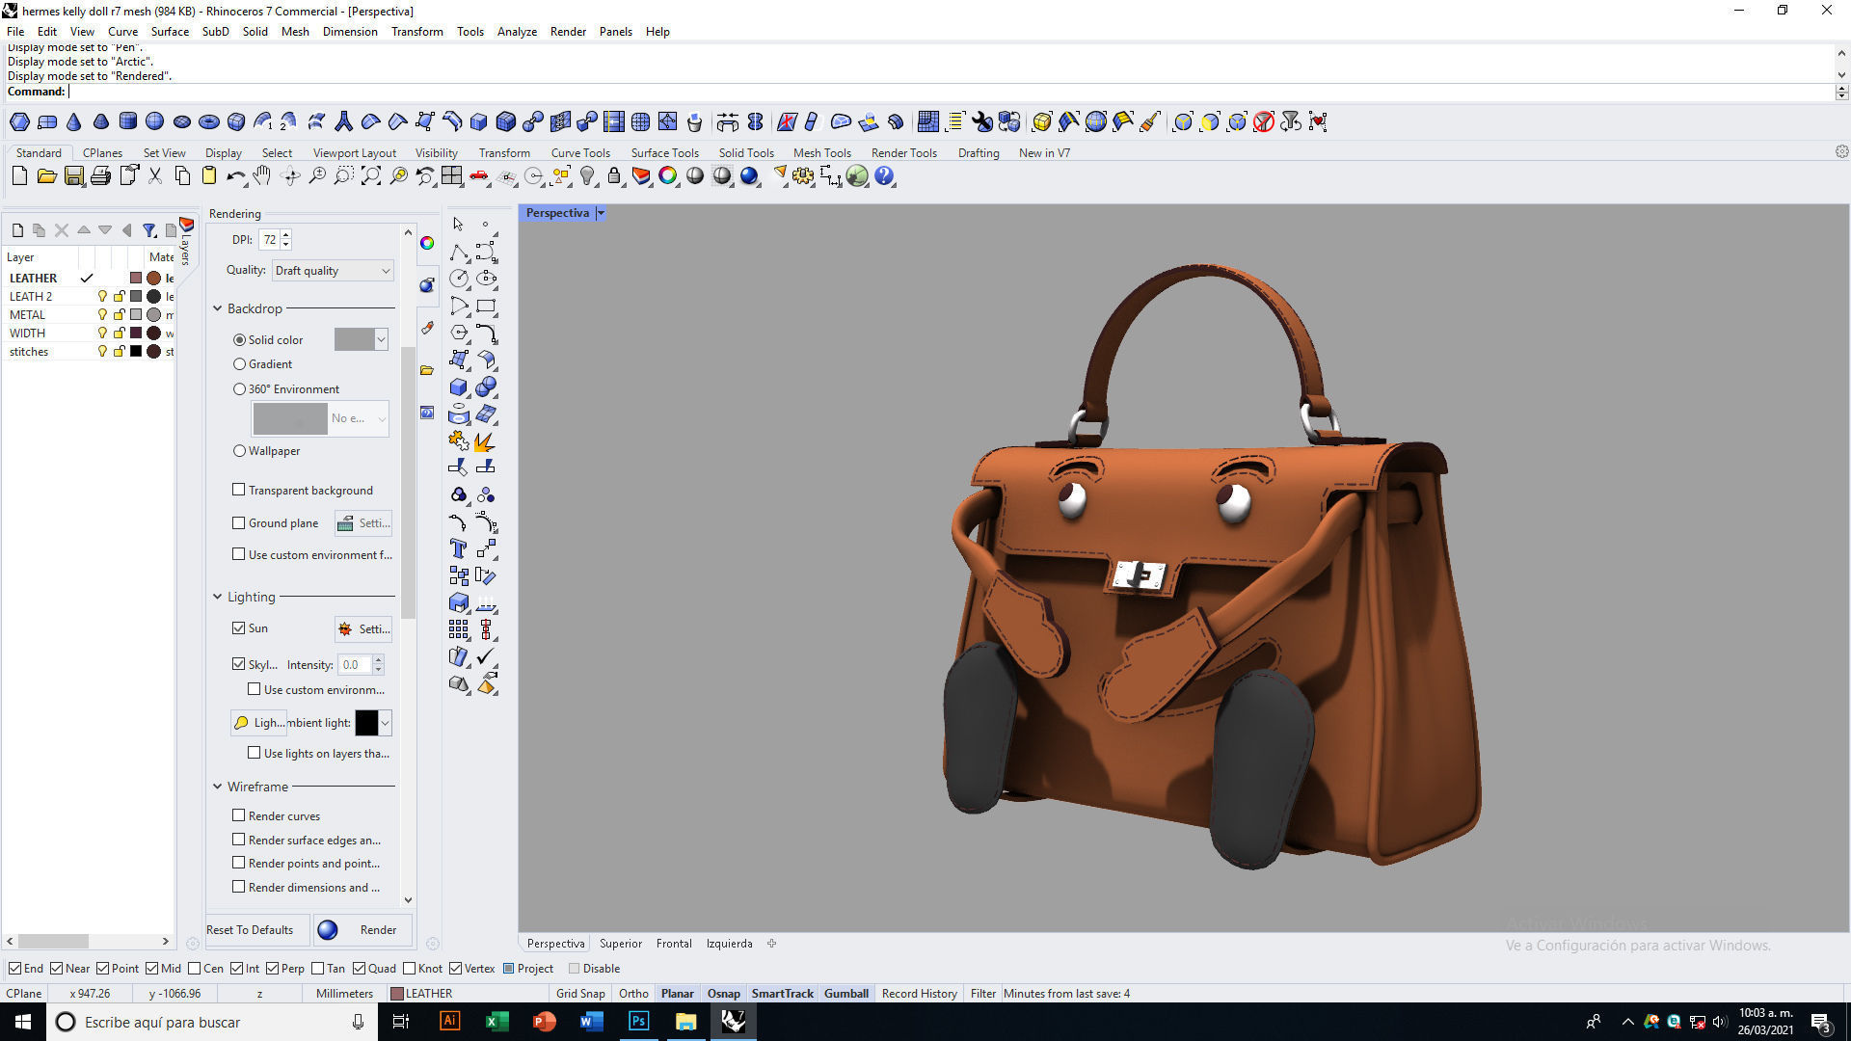Select the pointer arrow tool in sidebar
Viewport: 1851px width, 1041px height.
tap(458, 225)
